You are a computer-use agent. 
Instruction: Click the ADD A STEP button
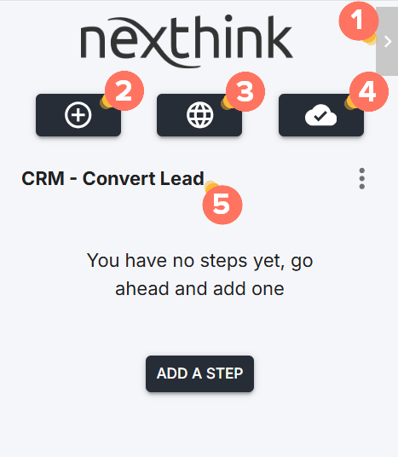point(199,373)
